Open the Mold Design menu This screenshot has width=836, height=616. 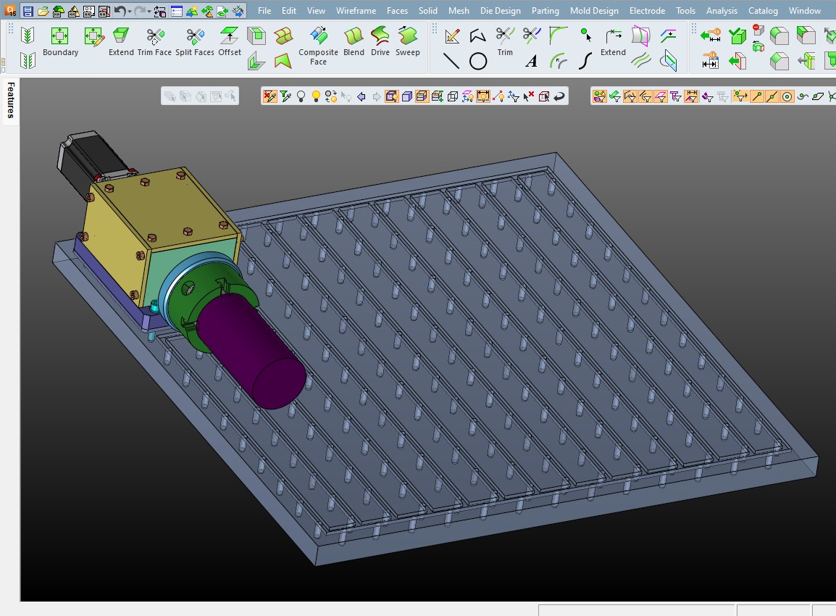point(594,10)
